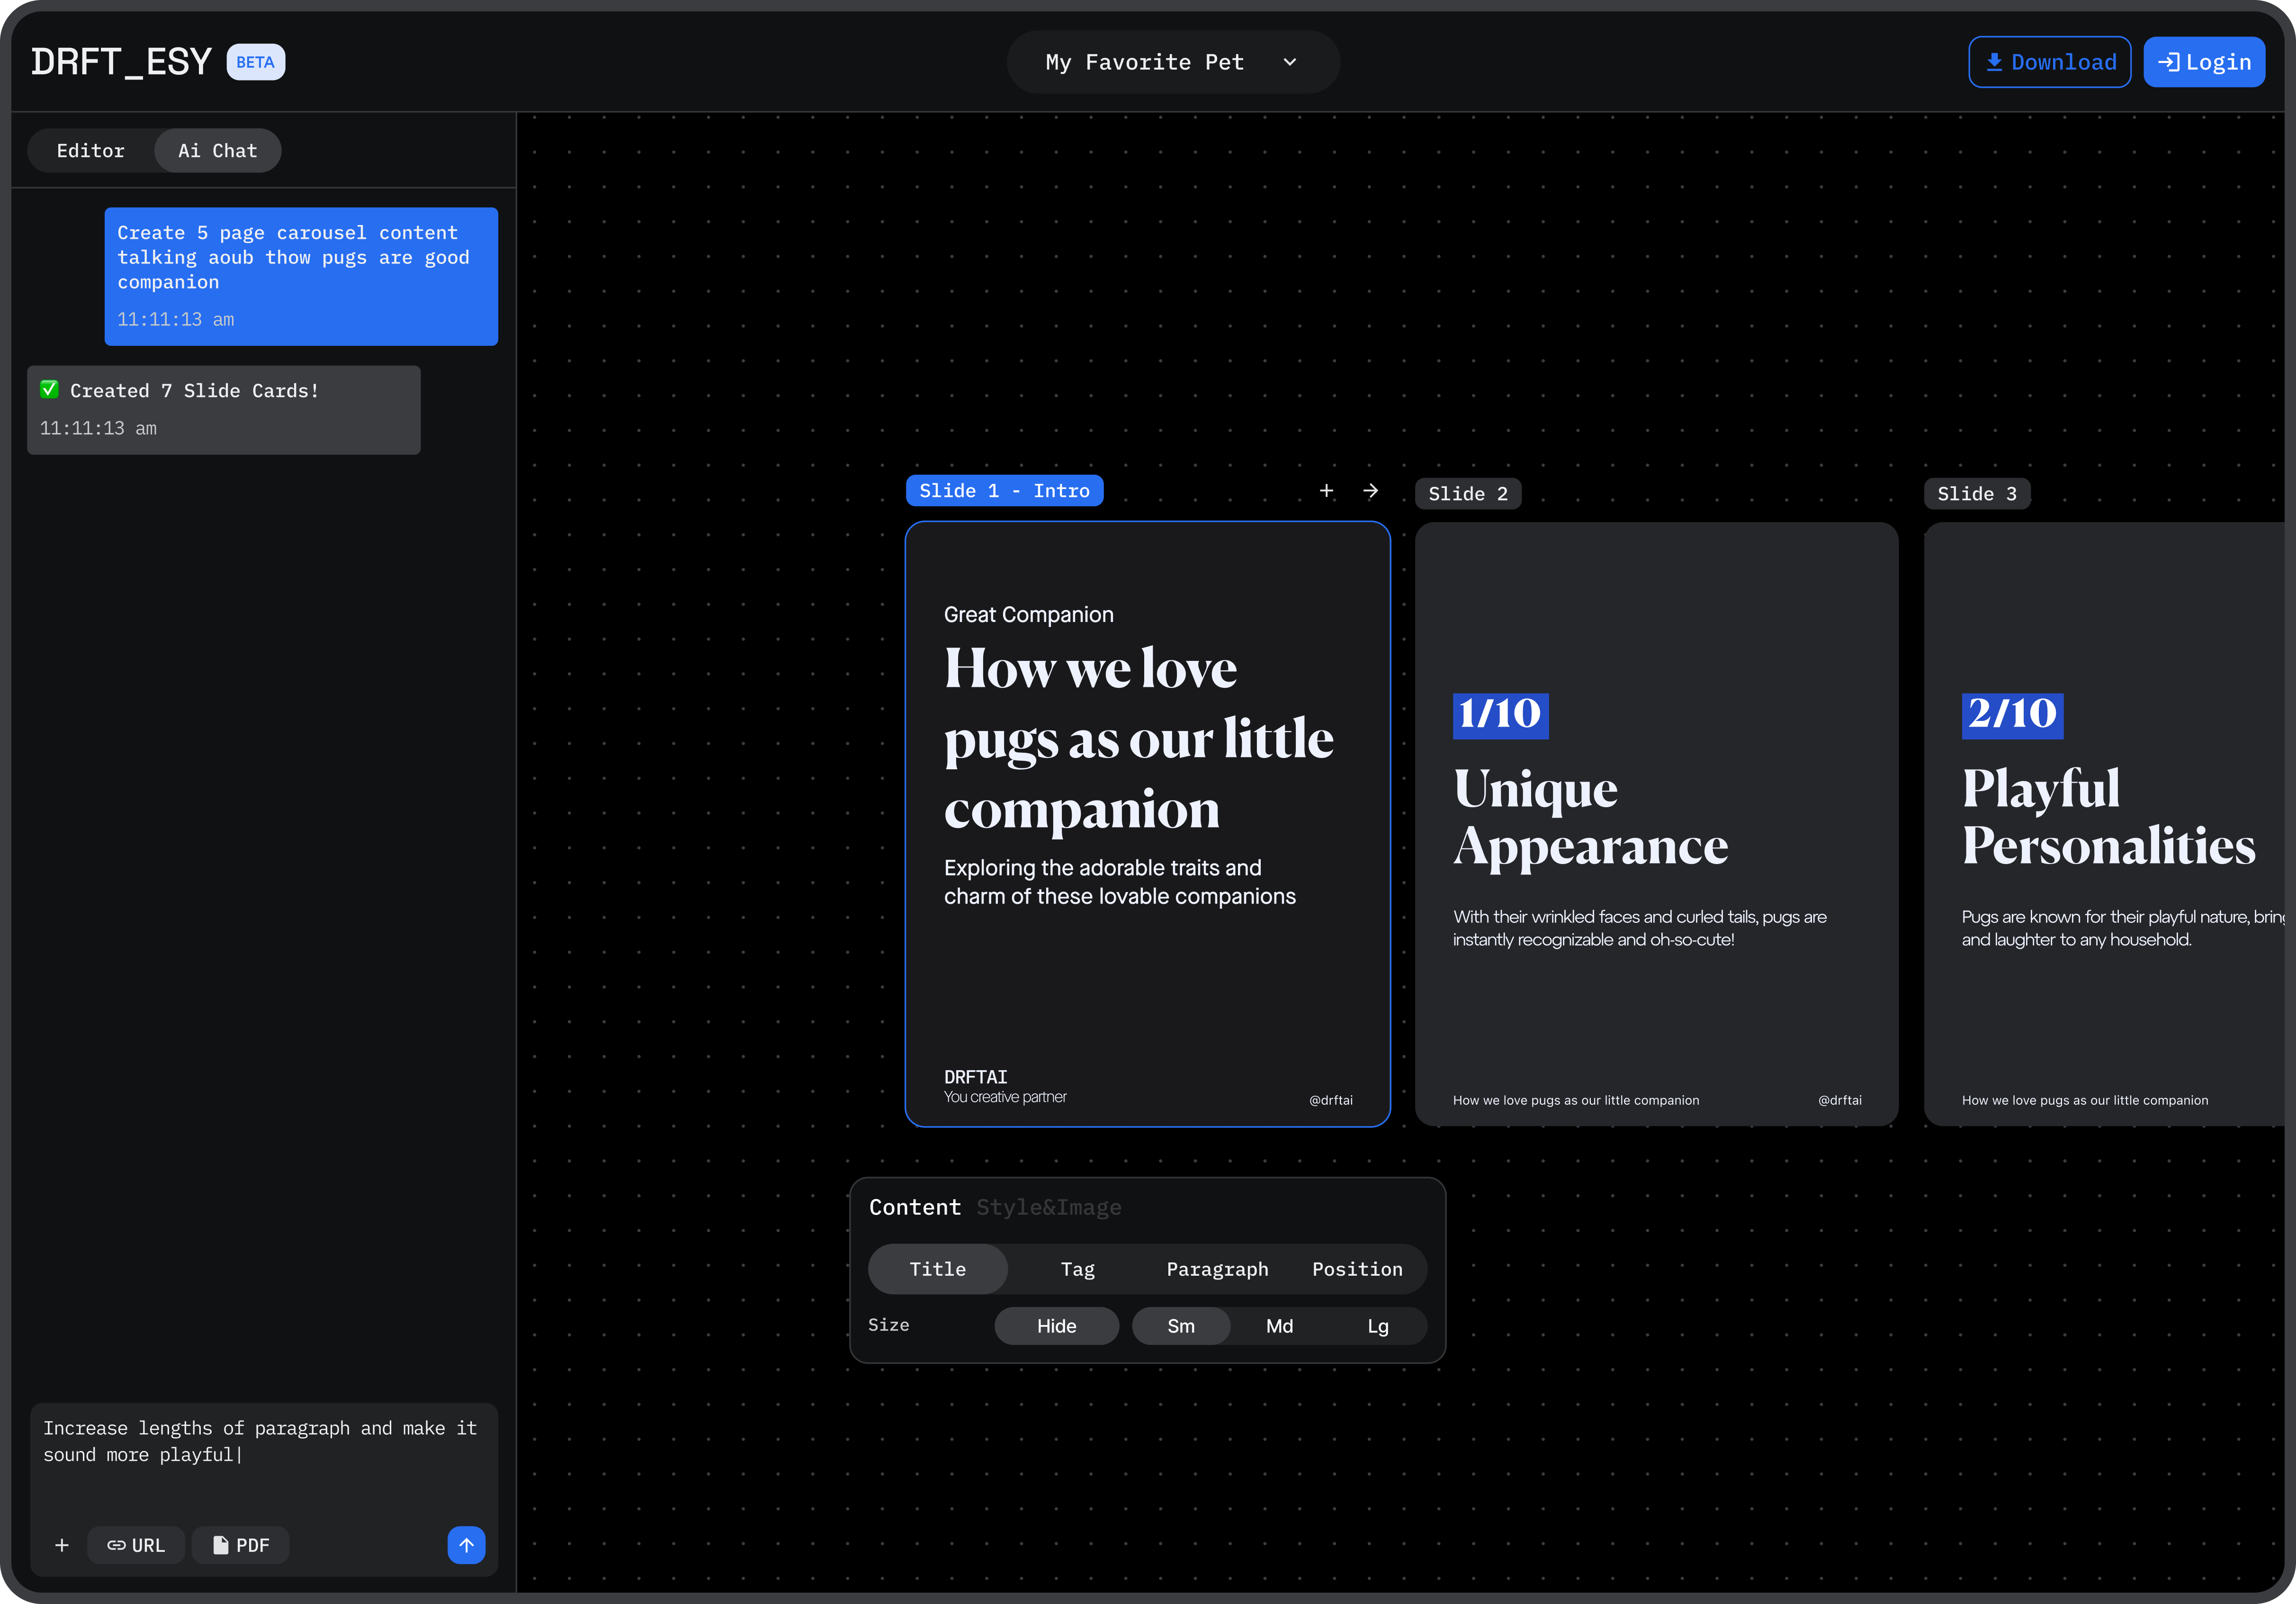2296x1604 pixels.
Task: Select the Position content option
Action: tap(1358, 1269)
